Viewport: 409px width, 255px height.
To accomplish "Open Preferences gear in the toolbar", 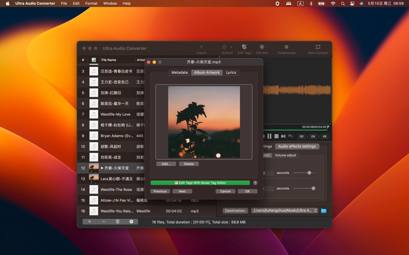I will click(286, 47).
